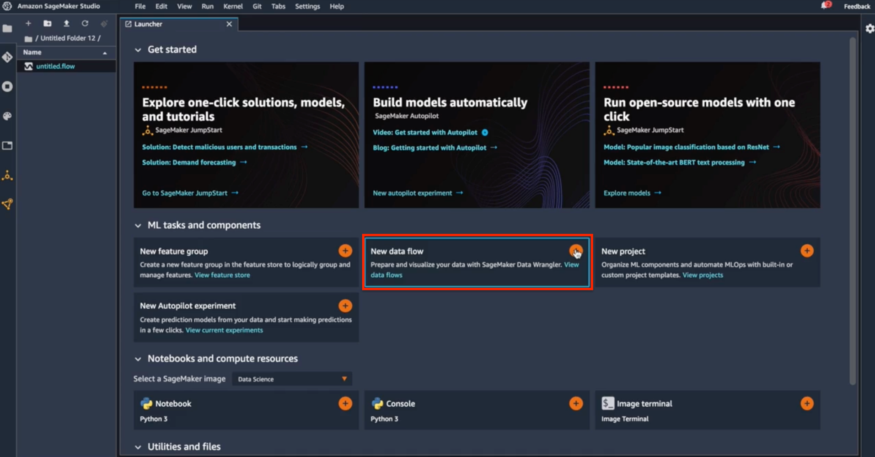This screenshot has width=875, height=457.
Task: Click plus icon on New data flow
Action: (576, 251)
